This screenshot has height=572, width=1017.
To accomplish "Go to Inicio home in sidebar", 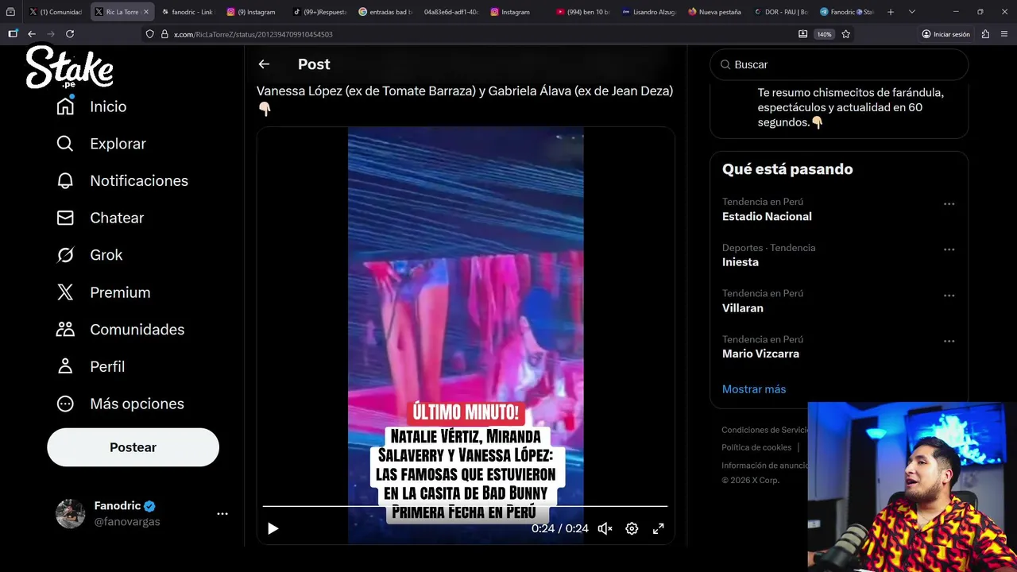I will 91,106.
